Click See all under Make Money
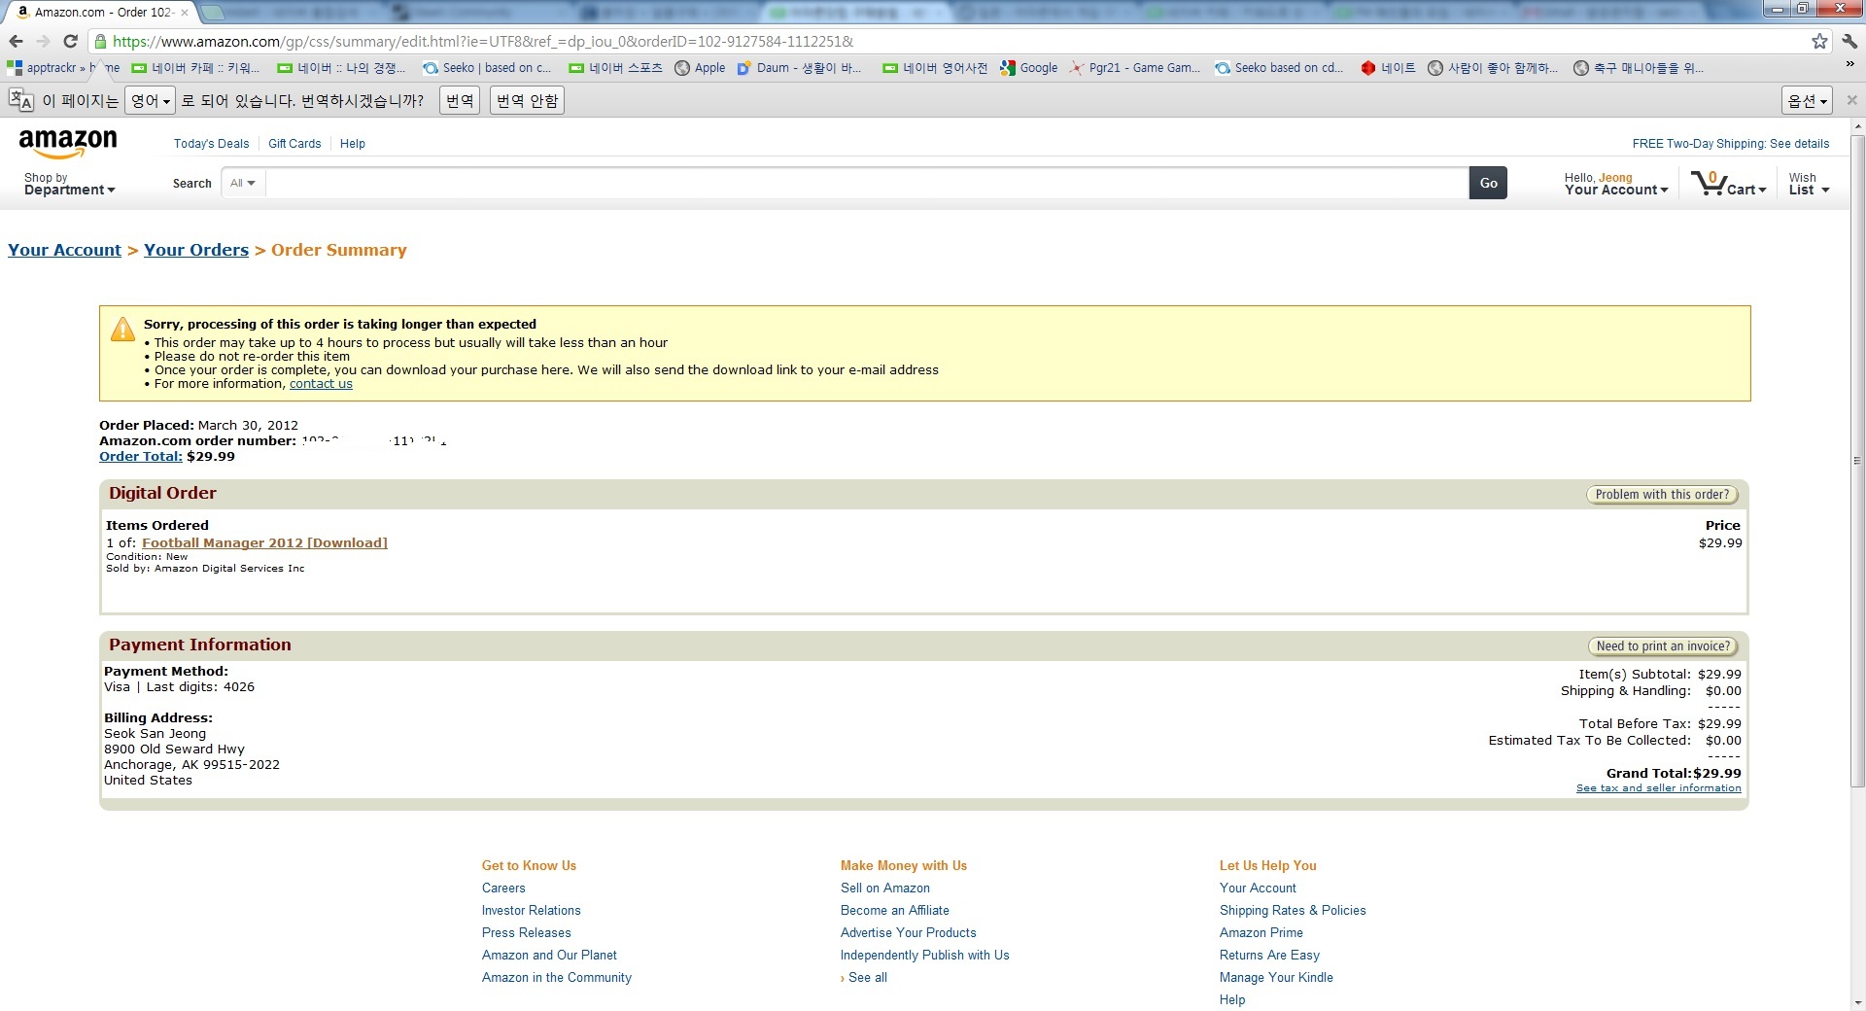Screen dimensions: 1866x1011 [867, 978]
